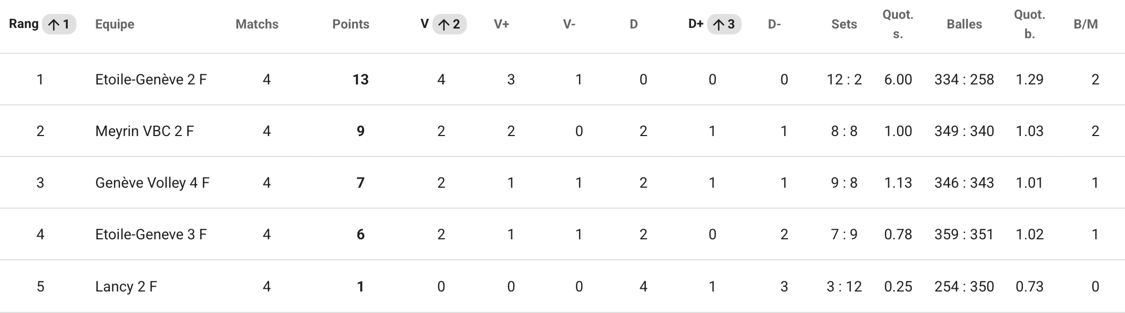Open the Meyrin VBC 2 F team row

(562, 131)
